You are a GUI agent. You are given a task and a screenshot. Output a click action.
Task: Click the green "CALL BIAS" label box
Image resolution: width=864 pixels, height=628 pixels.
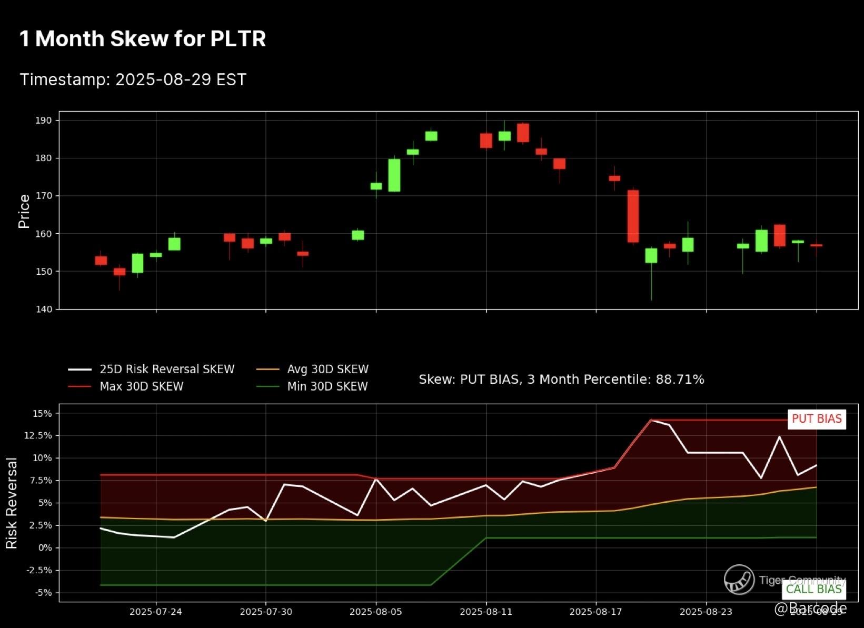point(814,589)
